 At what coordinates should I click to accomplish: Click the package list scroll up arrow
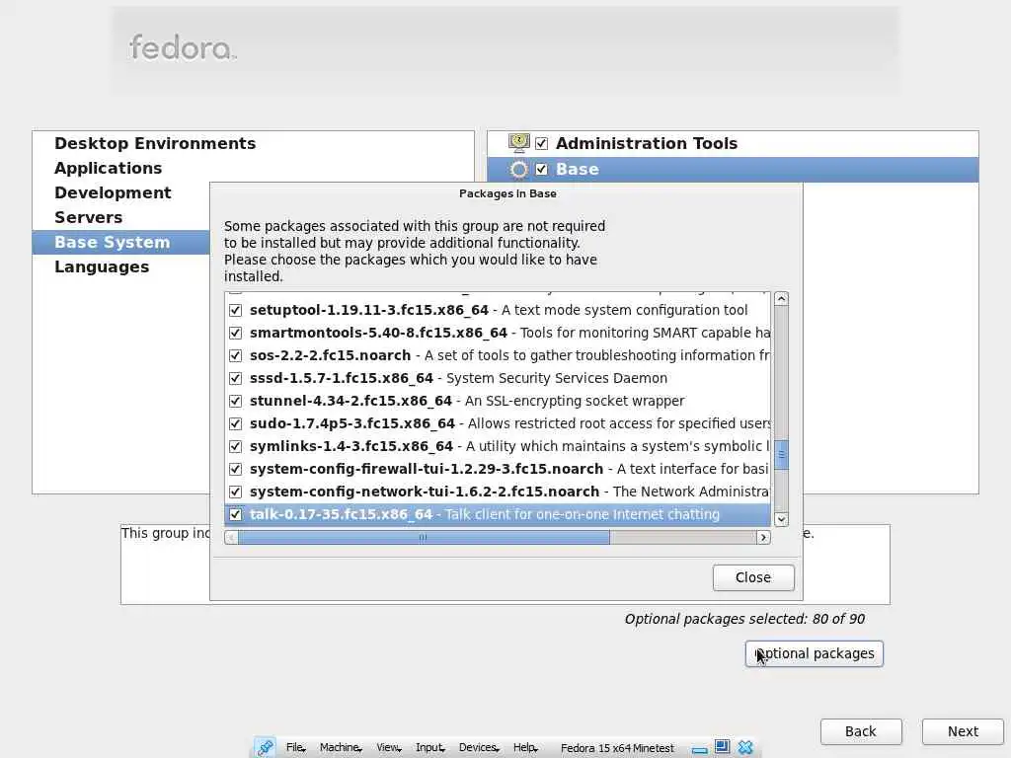click(781, 298)
